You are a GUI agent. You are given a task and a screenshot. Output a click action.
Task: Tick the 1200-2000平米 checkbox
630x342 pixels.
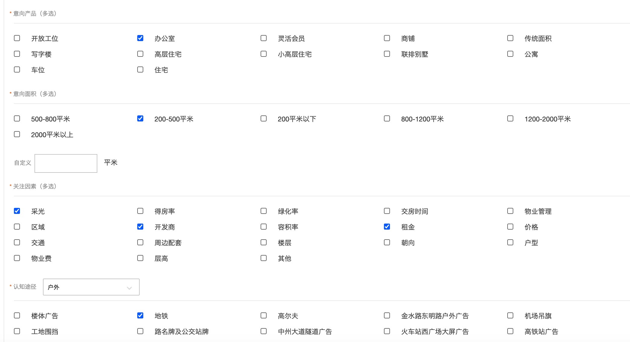point(510,119)
